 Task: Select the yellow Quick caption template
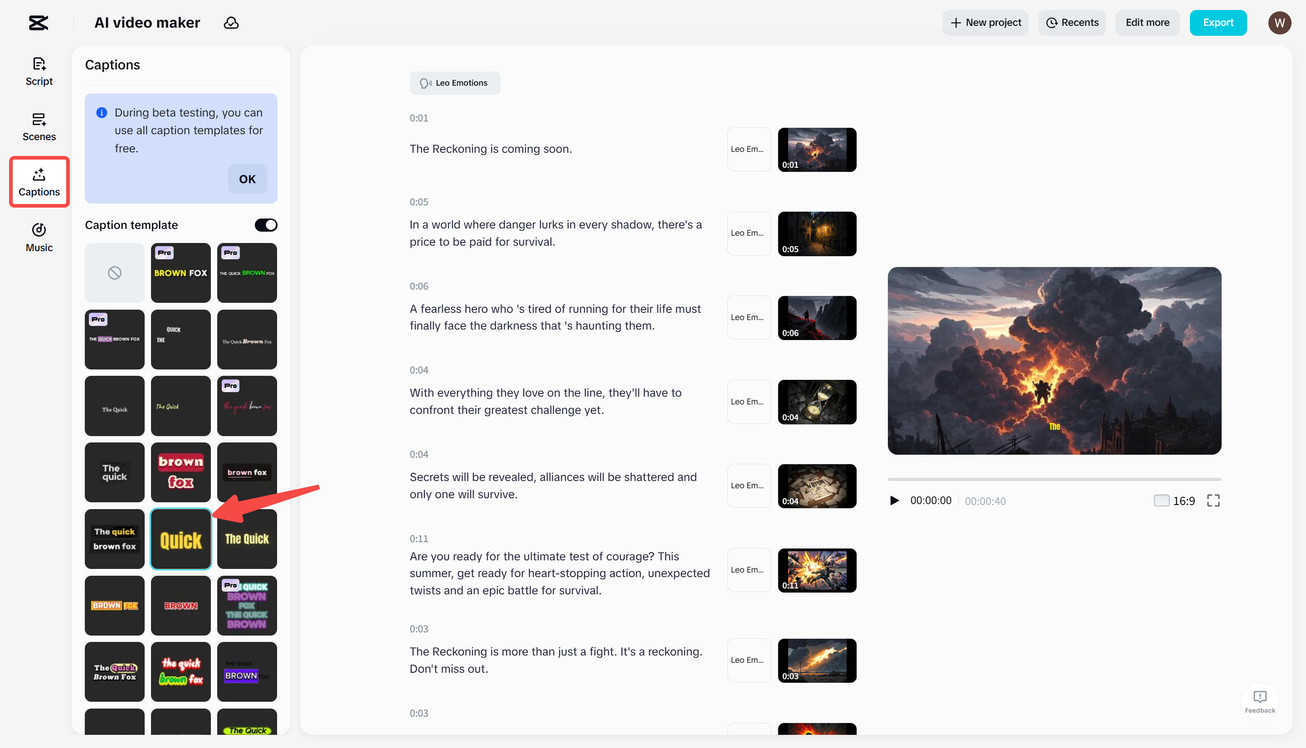pyautogui.click(x=180, y=539)
